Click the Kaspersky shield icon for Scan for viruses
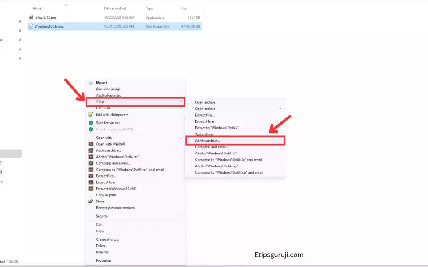 (91, 123)
